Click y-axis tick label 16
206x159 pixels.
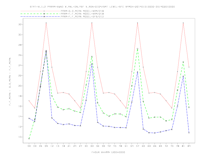(x=20, y=106)
